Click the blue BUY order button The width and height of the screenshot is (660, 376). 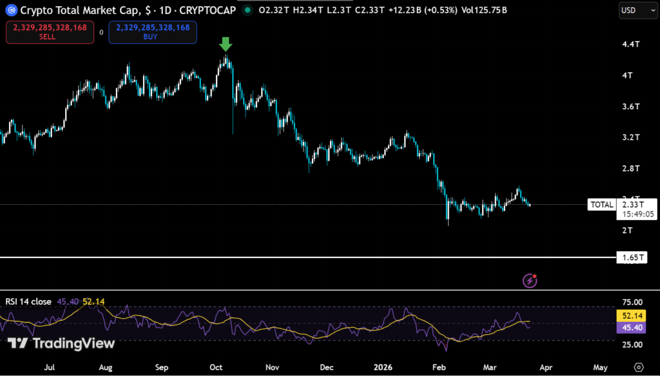tap(152, 32)
